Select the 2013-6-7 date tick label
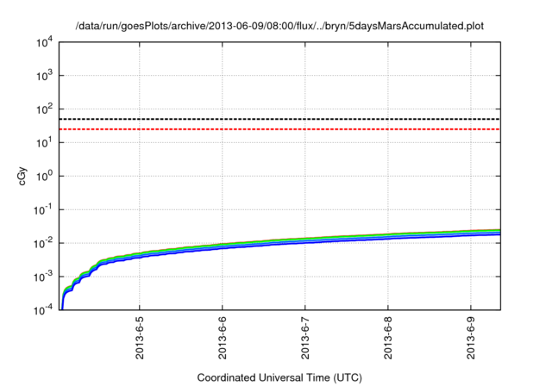The image size is (552, 386). coord(305,338)
